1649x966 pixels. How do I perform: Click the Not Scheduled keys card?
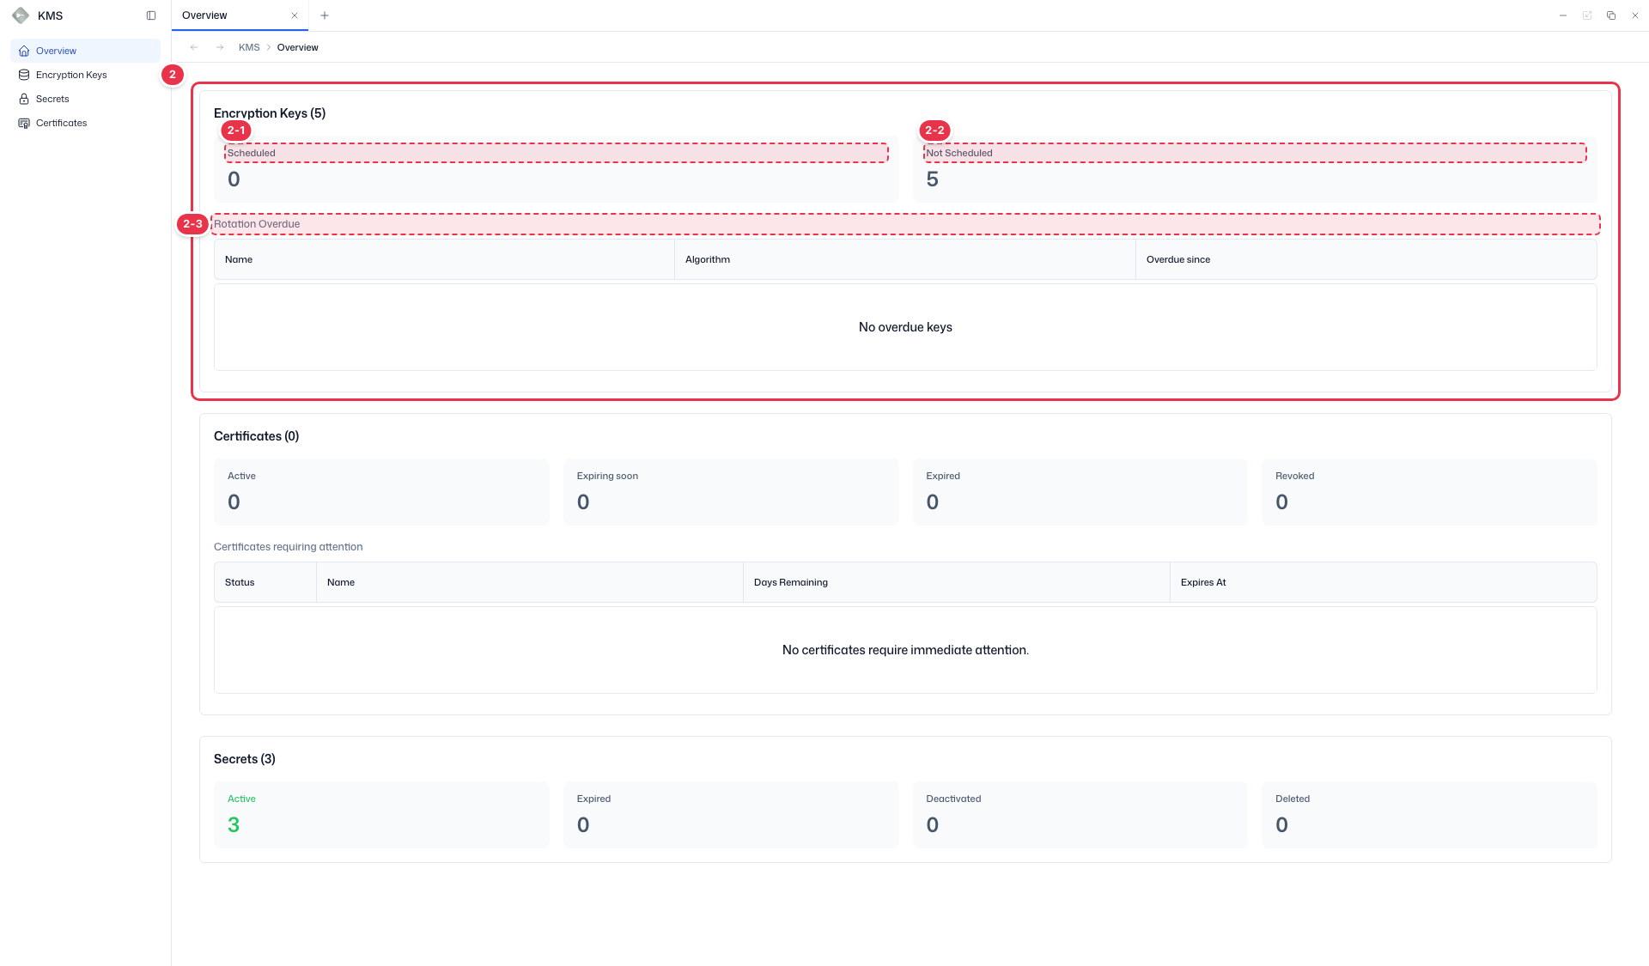(x=1255, y=169)
